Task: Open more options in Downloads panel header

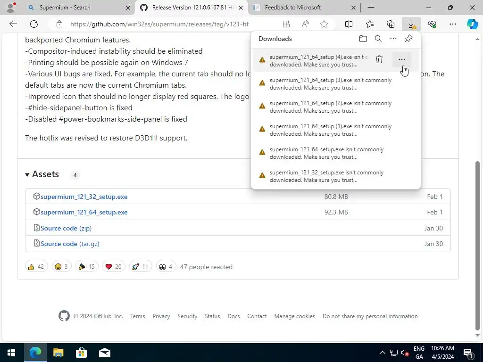Action: (393, 39)
